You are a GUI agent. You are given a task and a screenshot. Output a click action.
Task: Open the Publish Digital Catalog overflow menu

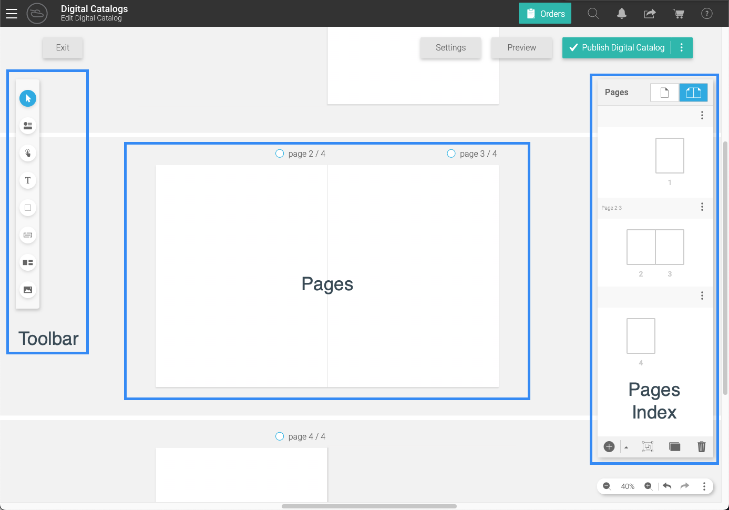[x=682, y=47]
